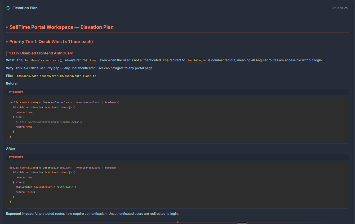Click the inline "true" code pill
This screenshot has width=355, height=224.
click(93, 60)
